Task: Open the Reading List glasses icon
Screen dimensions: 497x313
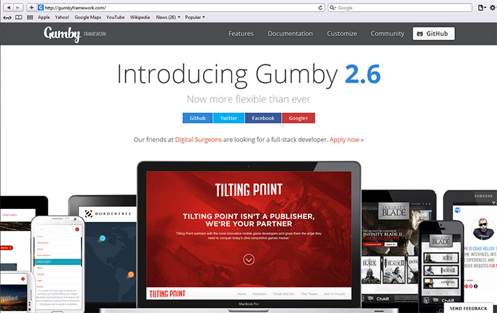Action: [8, 17]
